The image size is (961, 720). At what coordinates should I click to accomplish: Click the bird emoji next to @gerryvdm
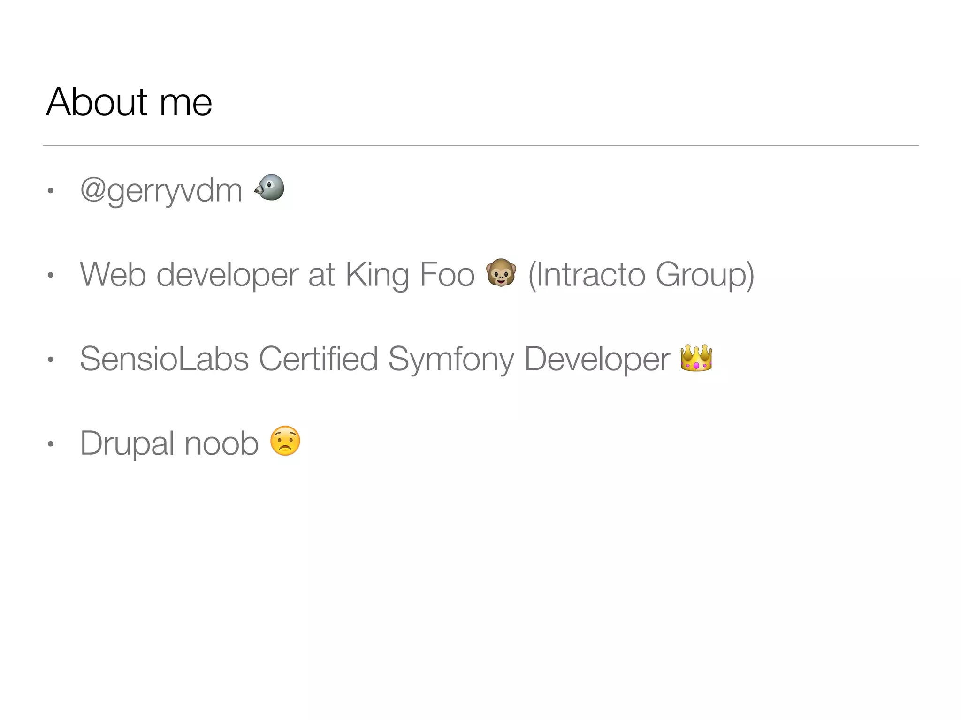tap(270, 188)
